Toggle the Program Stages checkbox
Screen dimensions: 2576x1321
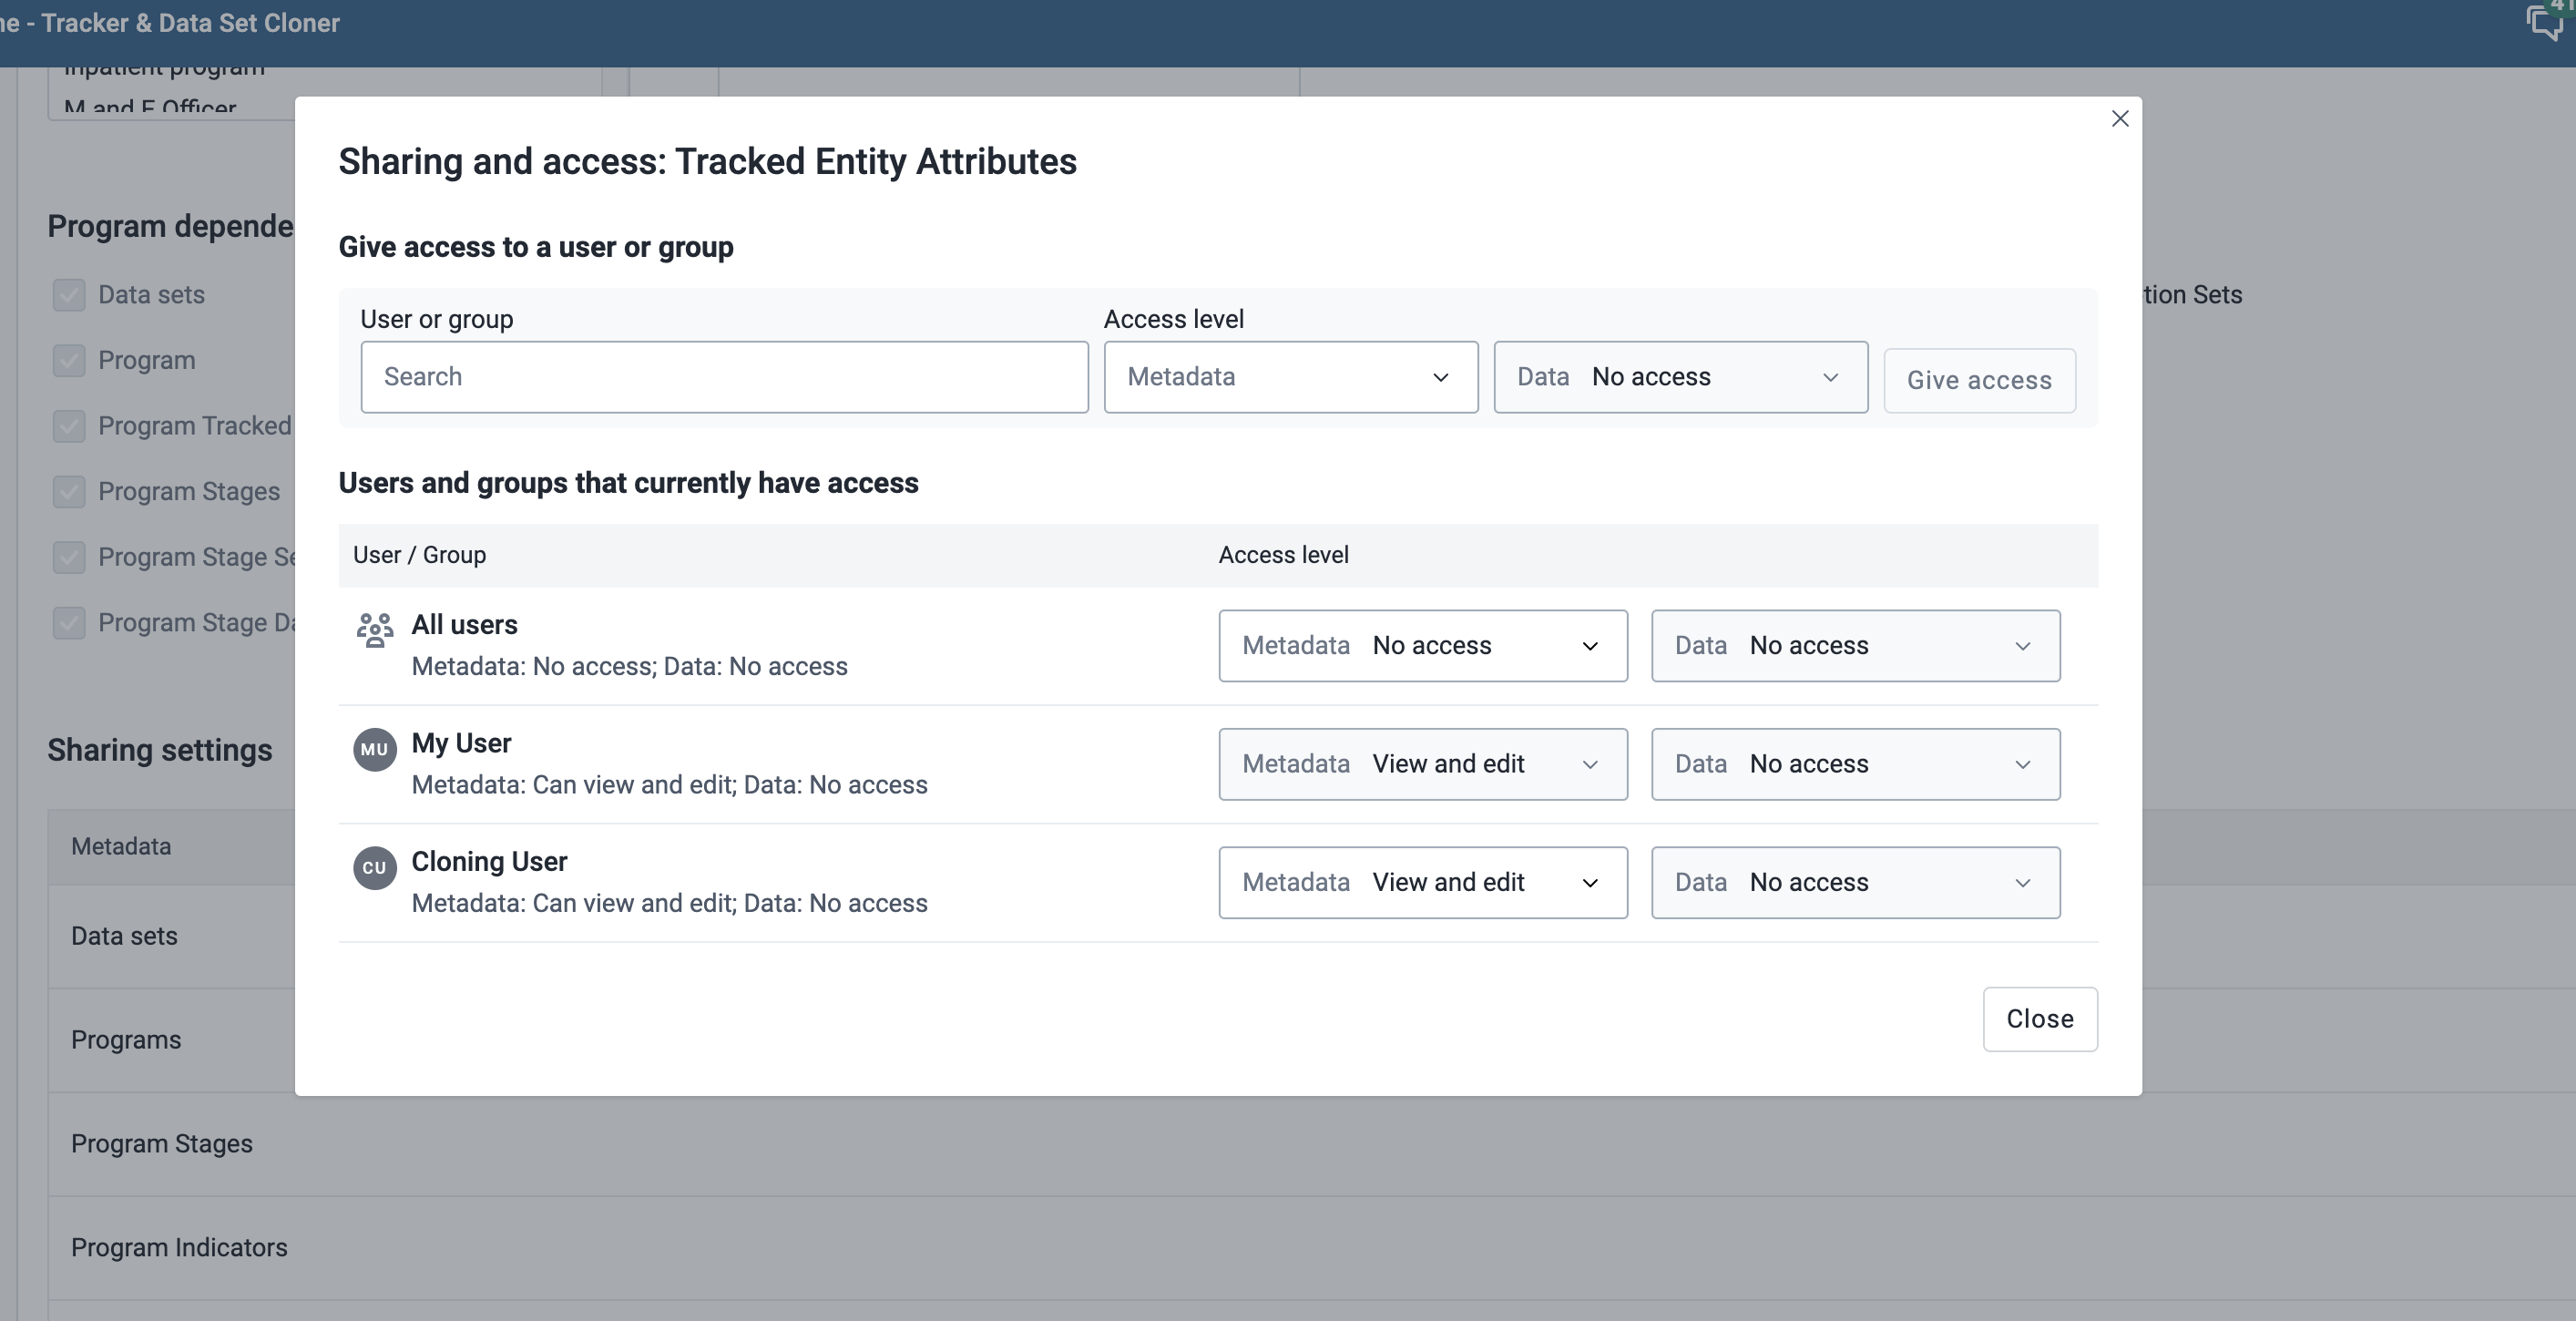tap(69, 491)
